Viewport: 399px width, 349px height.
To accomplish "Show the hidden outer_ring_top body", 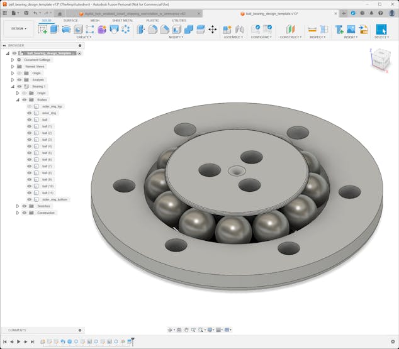I will (x=29, y=106).
